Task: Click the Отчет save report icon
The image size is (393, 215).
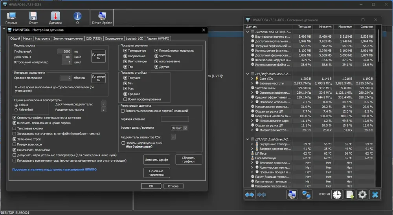Action: [x=33, y=18]
